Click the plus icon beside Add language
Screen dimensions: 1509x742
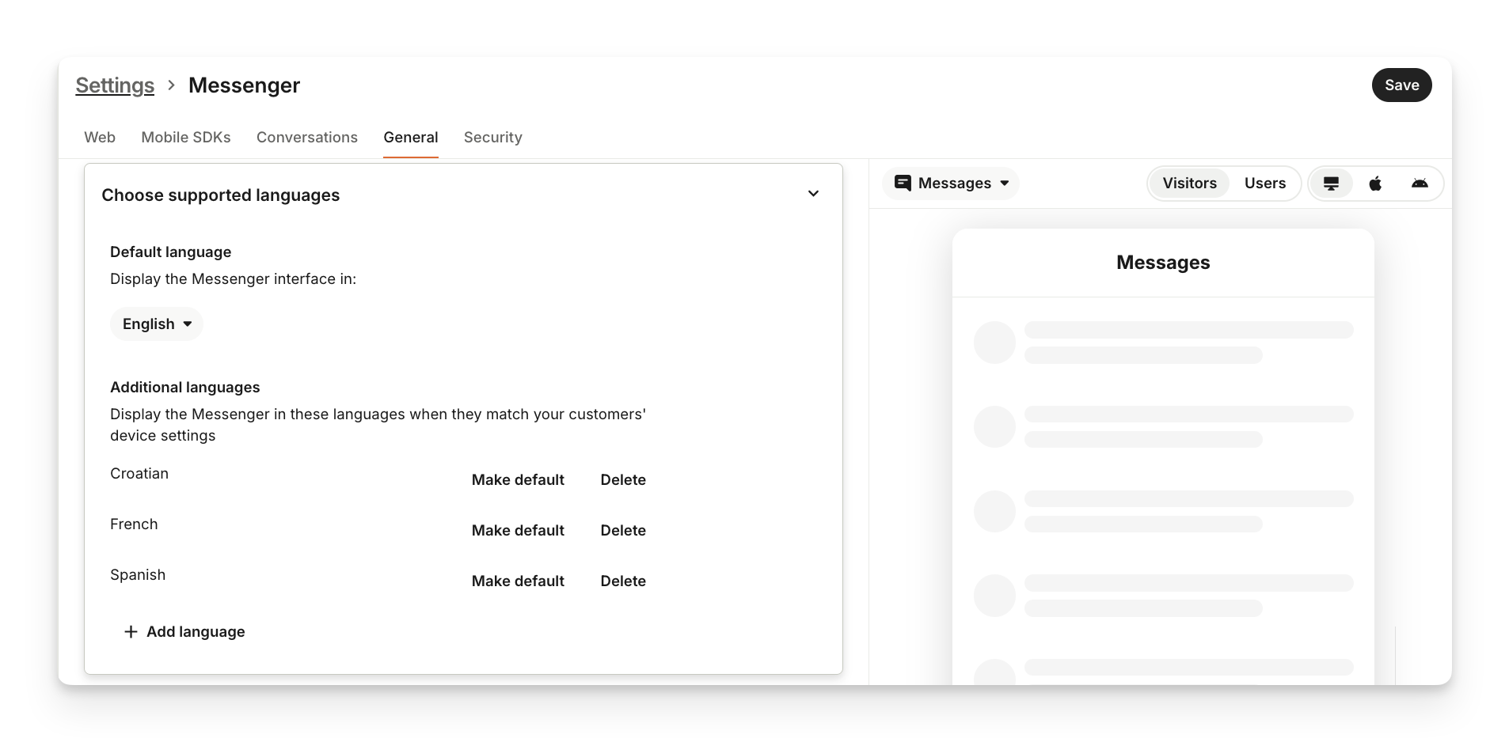pyautogui.click(x=131, y=631)
